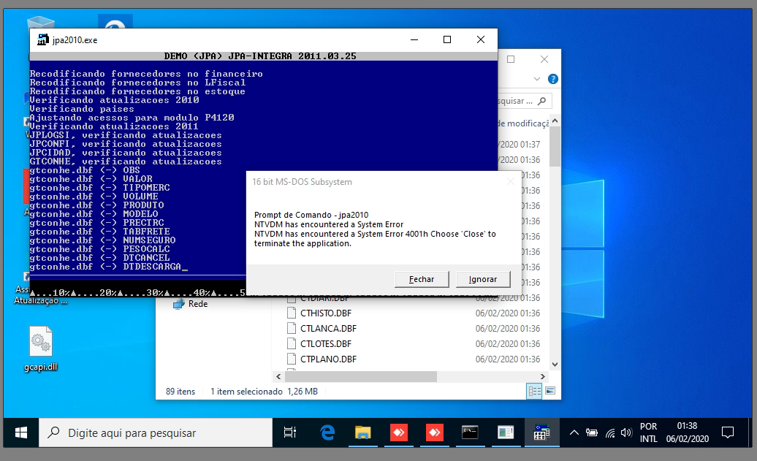
Task: Select the CTLOTES.DBF file
Action: [326, 344]
